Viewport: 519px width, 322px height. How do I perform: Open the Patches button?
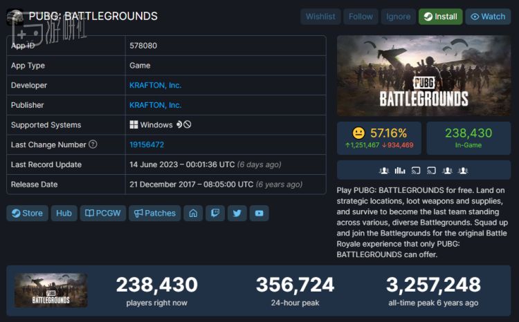[154, 214]
